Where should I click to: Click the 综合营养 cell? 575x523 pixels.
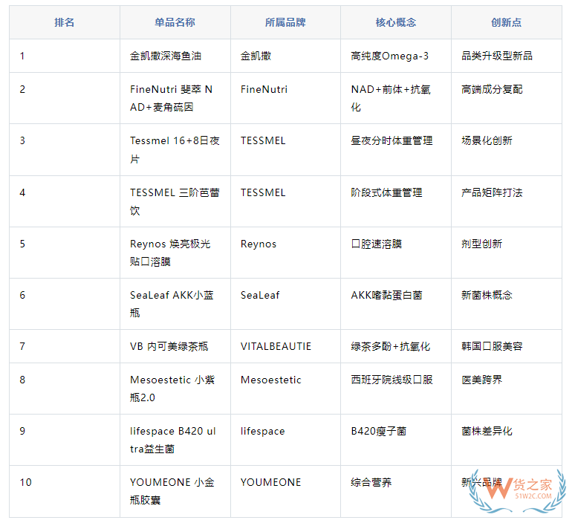pos(396,492)
